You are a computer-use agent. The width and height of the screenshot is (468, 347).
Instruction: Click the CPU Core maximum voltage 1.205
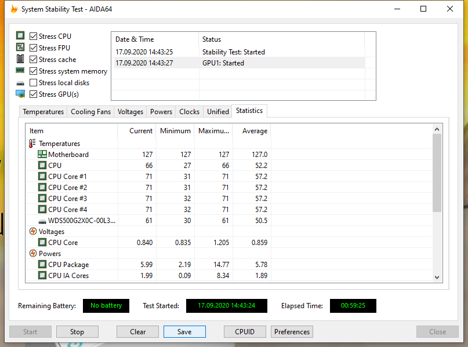pos(221,243)
